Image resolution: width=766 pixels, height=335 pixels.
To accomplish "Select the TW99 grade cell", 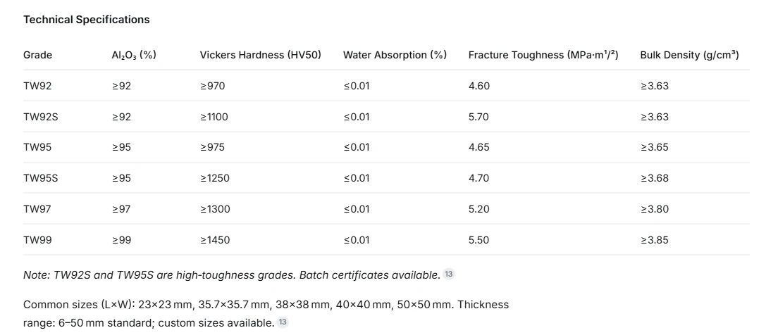I will (37, 240).
